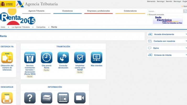Click the Ayuda badge under Inhabilitar casilla
The image size is (187, 105).
point(80,72)
